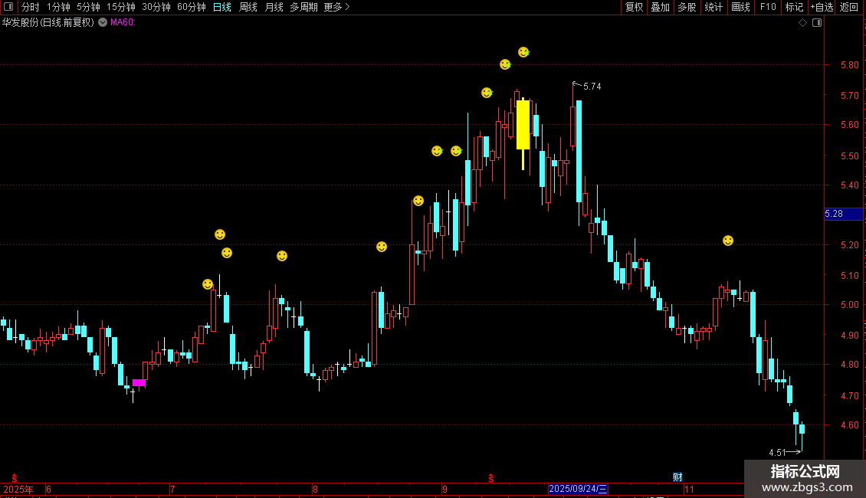Open the 多周期 multi-period view
The width and height of the screenshot is (866, 498).
[x=303, y=7]
